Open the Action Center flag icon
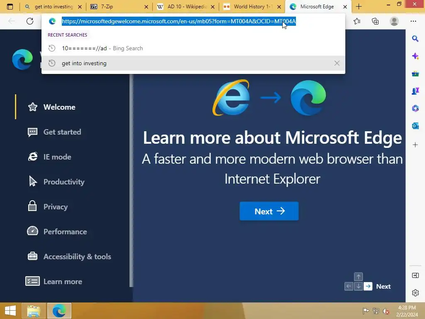The width and height of the screenshot is (425, 319). 366,311
